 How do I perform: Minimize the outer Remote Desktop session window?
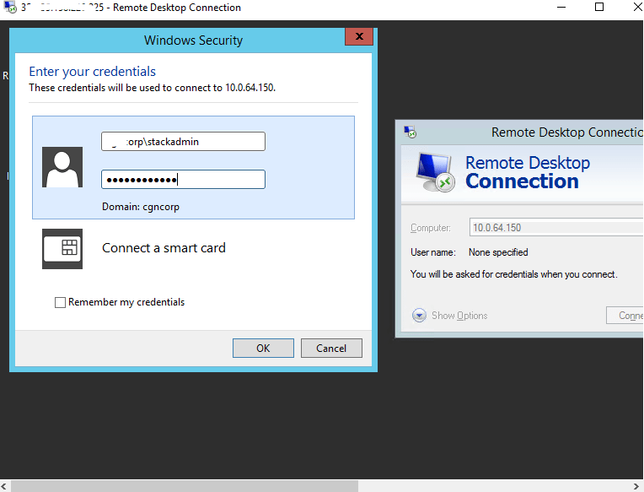(x=561, y=8)
